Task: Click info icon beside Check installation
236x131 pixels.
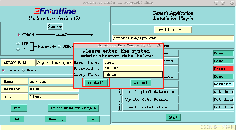Action: coord(120,107)
